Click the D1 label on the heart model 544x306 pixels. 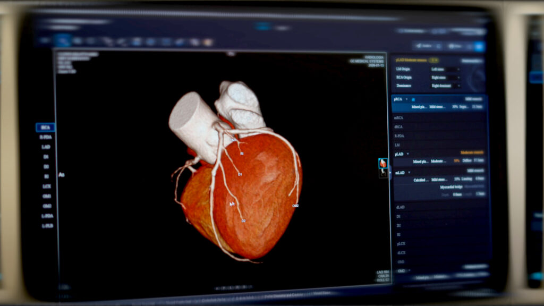point(240,174)
